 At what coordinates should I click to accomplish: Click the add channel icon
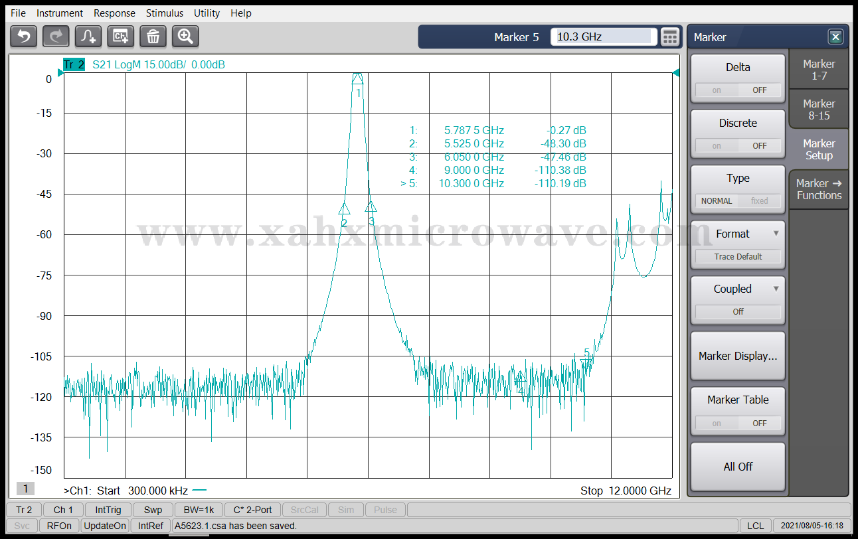coord(121,37)
